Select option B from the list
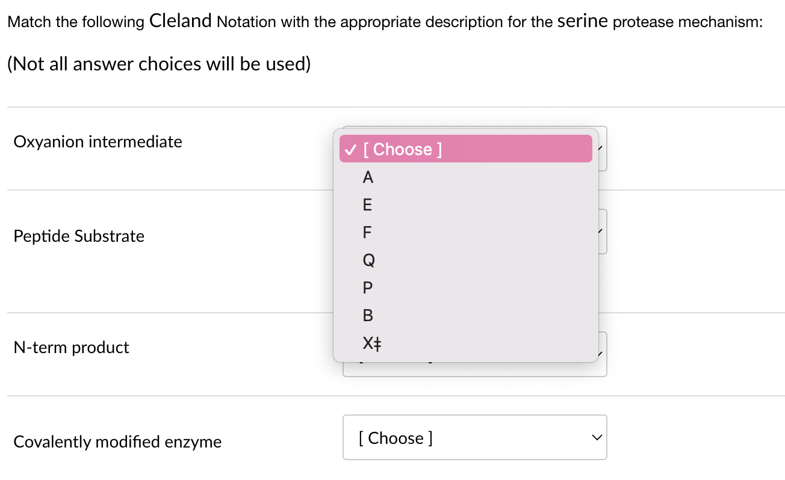This screenshot has width=785, height=480. (368, 315)
